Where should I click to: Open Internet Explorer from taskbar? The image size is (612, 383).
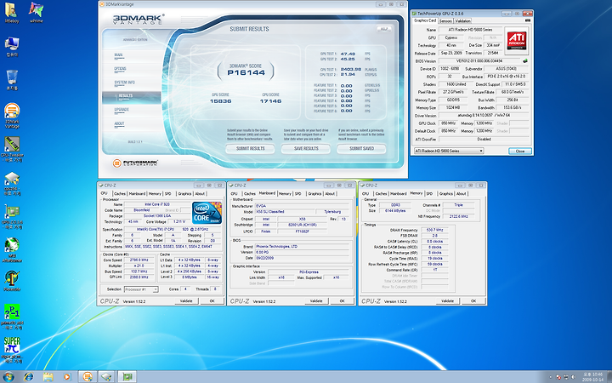pyautogui.click(x=29, y=377)
